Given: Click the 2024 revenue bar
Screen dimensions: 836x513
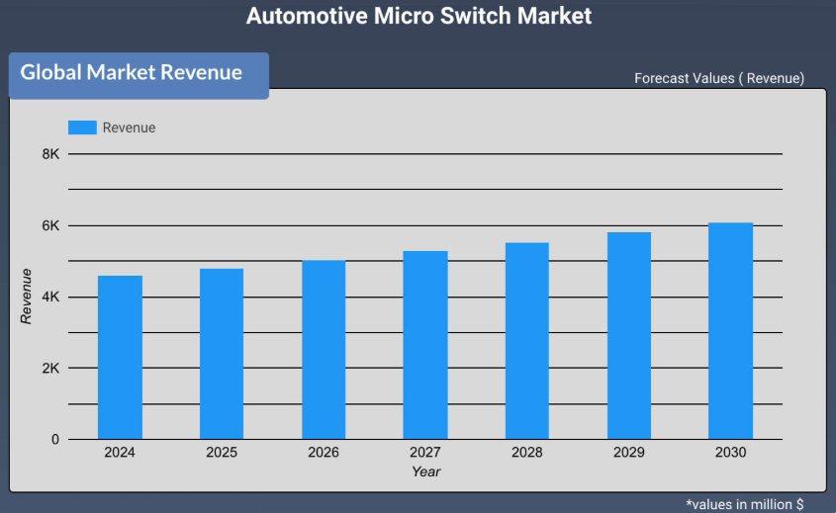Looking at the screenshot, I should pyautogui.click(x=120, y=358).
